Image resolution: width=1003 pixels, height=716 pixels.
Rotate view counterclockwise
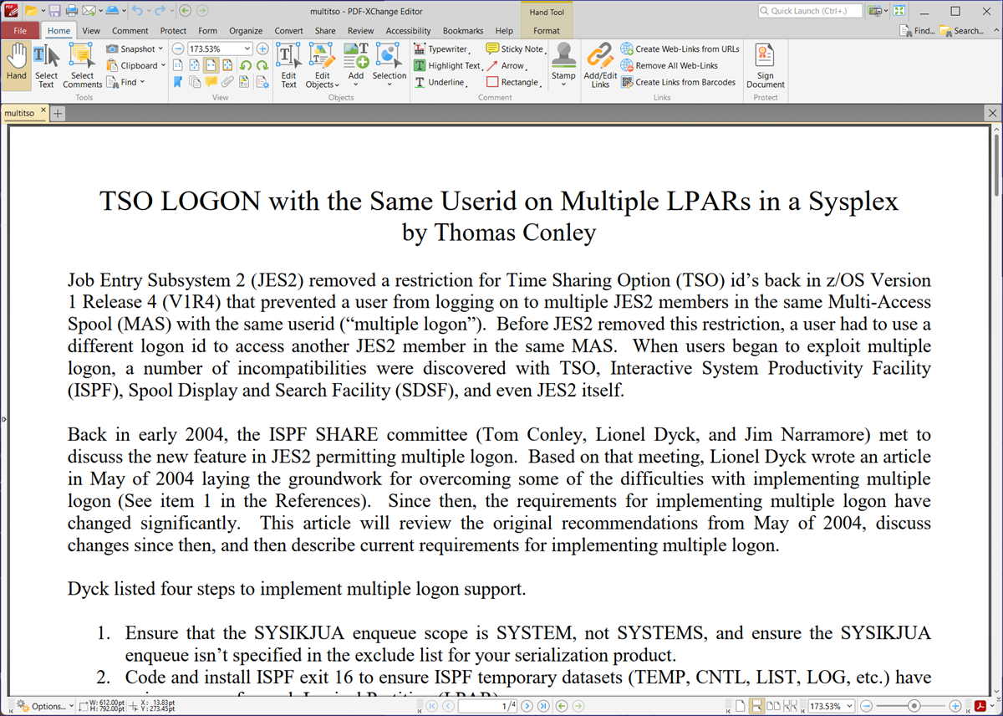pyautogui.click(x=246, y=65)
